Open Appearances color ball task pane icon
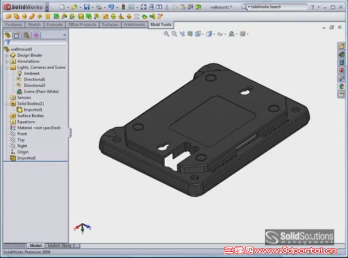348x258 pixels. coord(341,86)
